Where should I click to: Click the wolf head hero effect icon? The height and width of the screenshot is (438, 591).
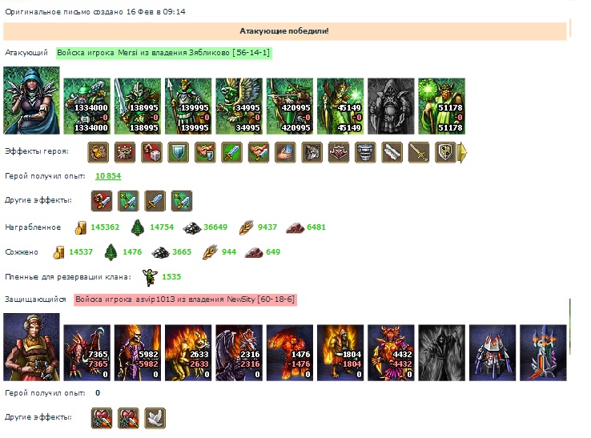(x=312, y=152)
